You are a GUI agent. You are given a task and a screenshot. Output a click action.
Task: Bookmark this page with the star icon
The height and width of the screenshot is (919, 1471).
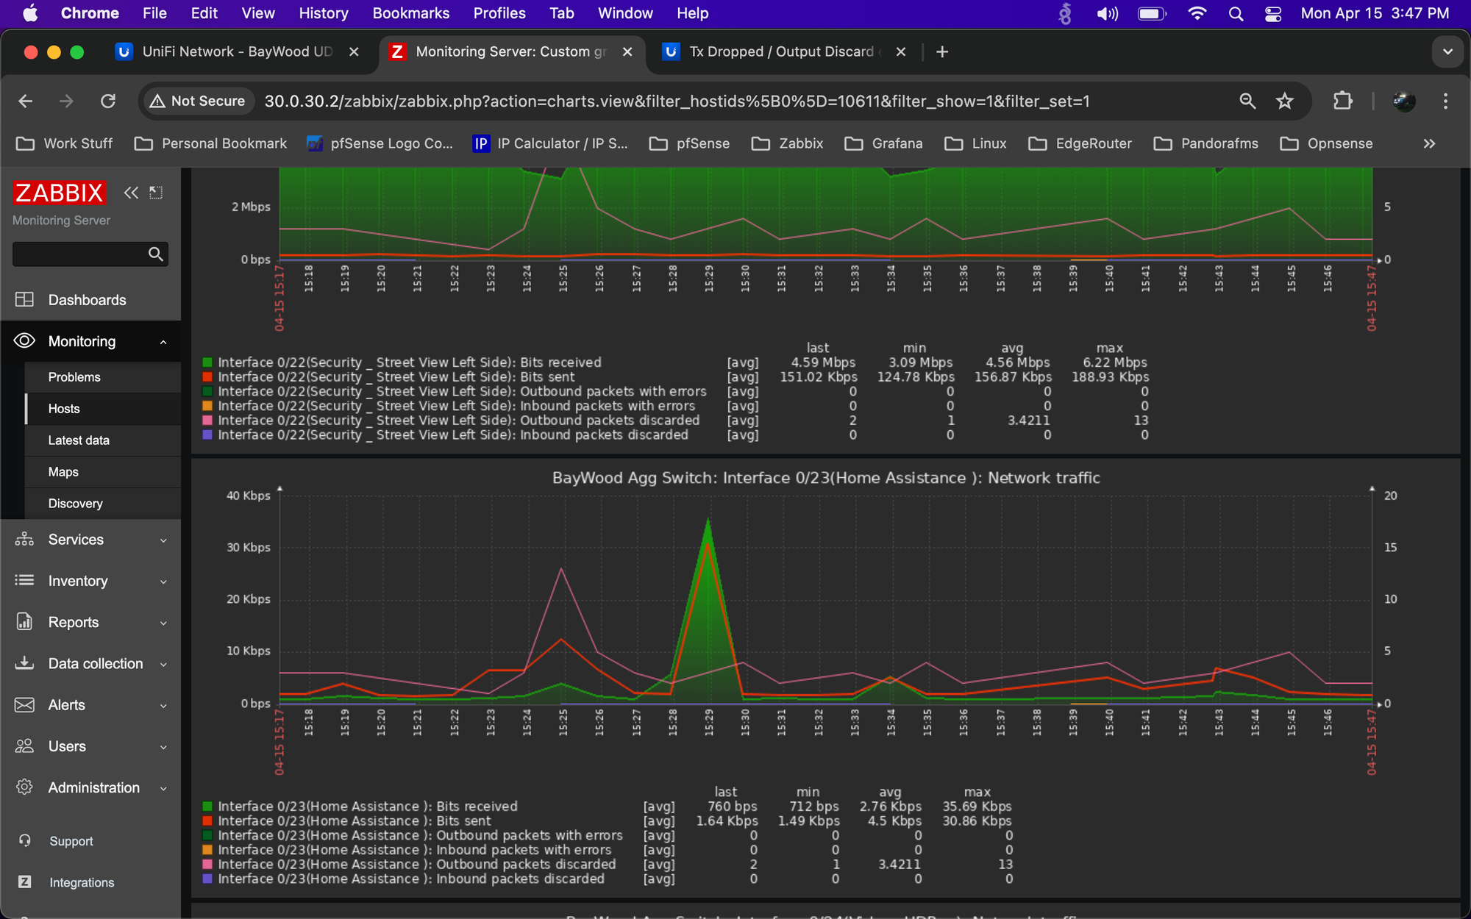[x=1284, y=101]
